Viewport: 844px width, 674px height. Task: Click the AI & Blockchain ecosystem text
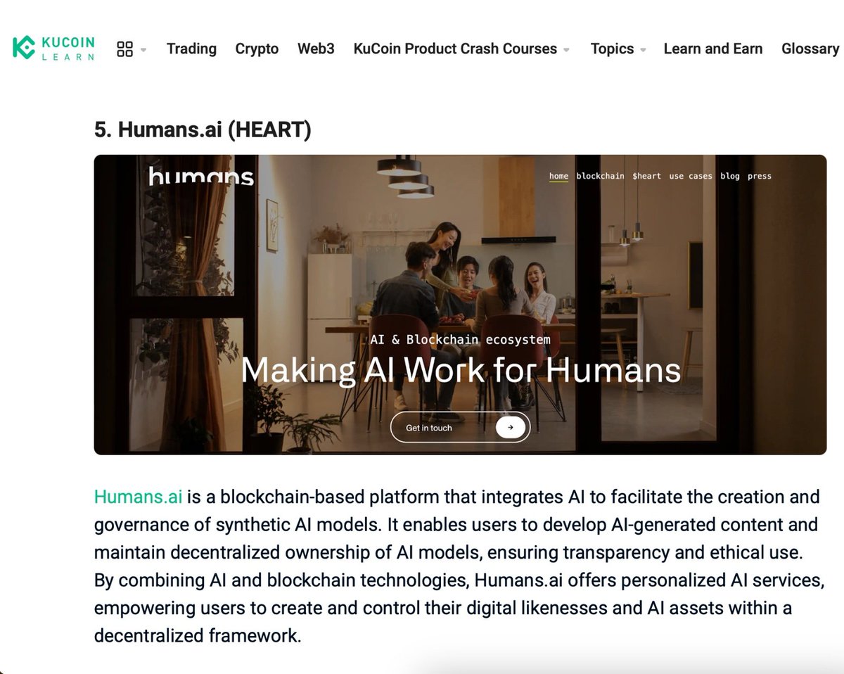pyautogui.click(x=460, y=339)
